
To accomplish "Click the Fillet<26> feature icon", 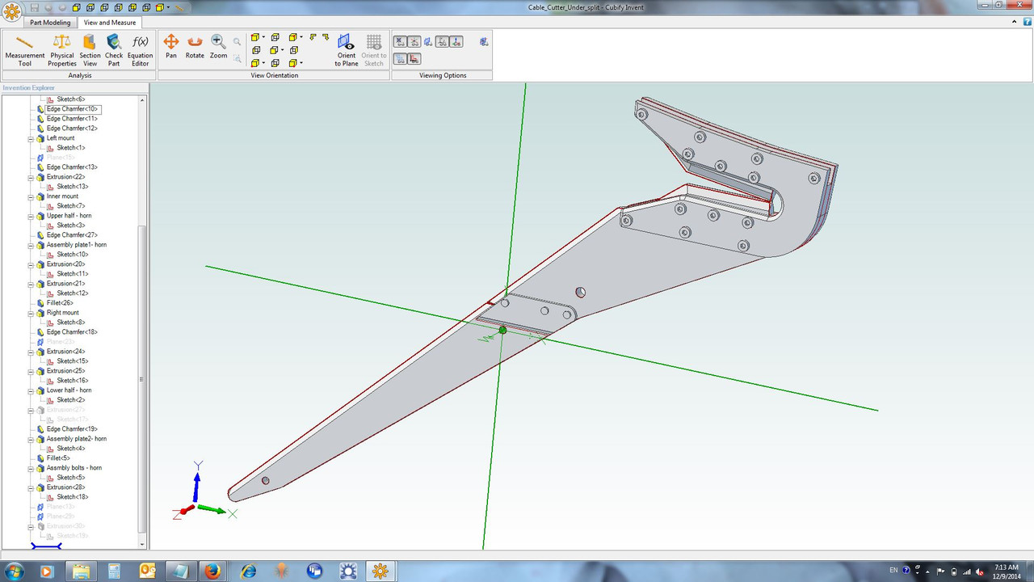I will coord(40,303).
